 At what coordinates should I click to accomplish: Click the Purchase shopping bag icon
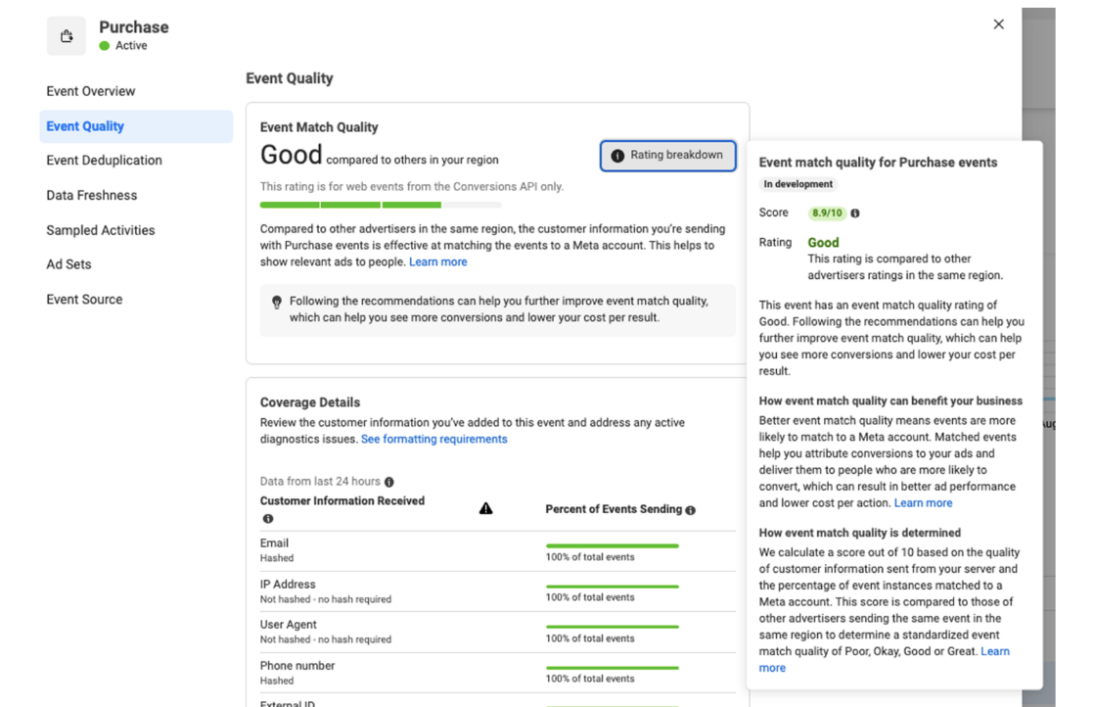[67, 35]
